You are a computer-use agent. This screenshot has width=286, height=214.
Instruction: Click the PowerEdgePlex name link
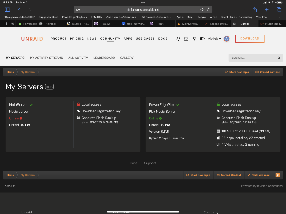point(162,105)
